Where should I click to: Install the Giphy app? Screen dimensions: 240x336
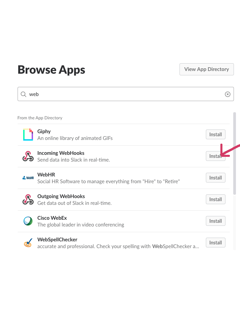click(x=216, y=134)
